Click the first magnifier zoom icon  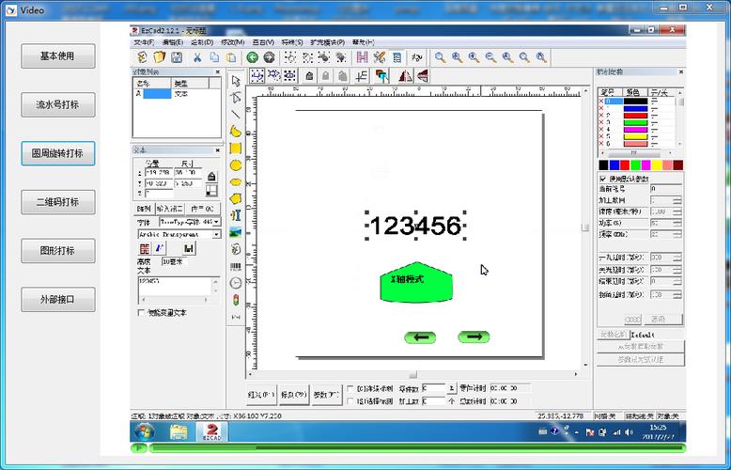coord(440,57)
